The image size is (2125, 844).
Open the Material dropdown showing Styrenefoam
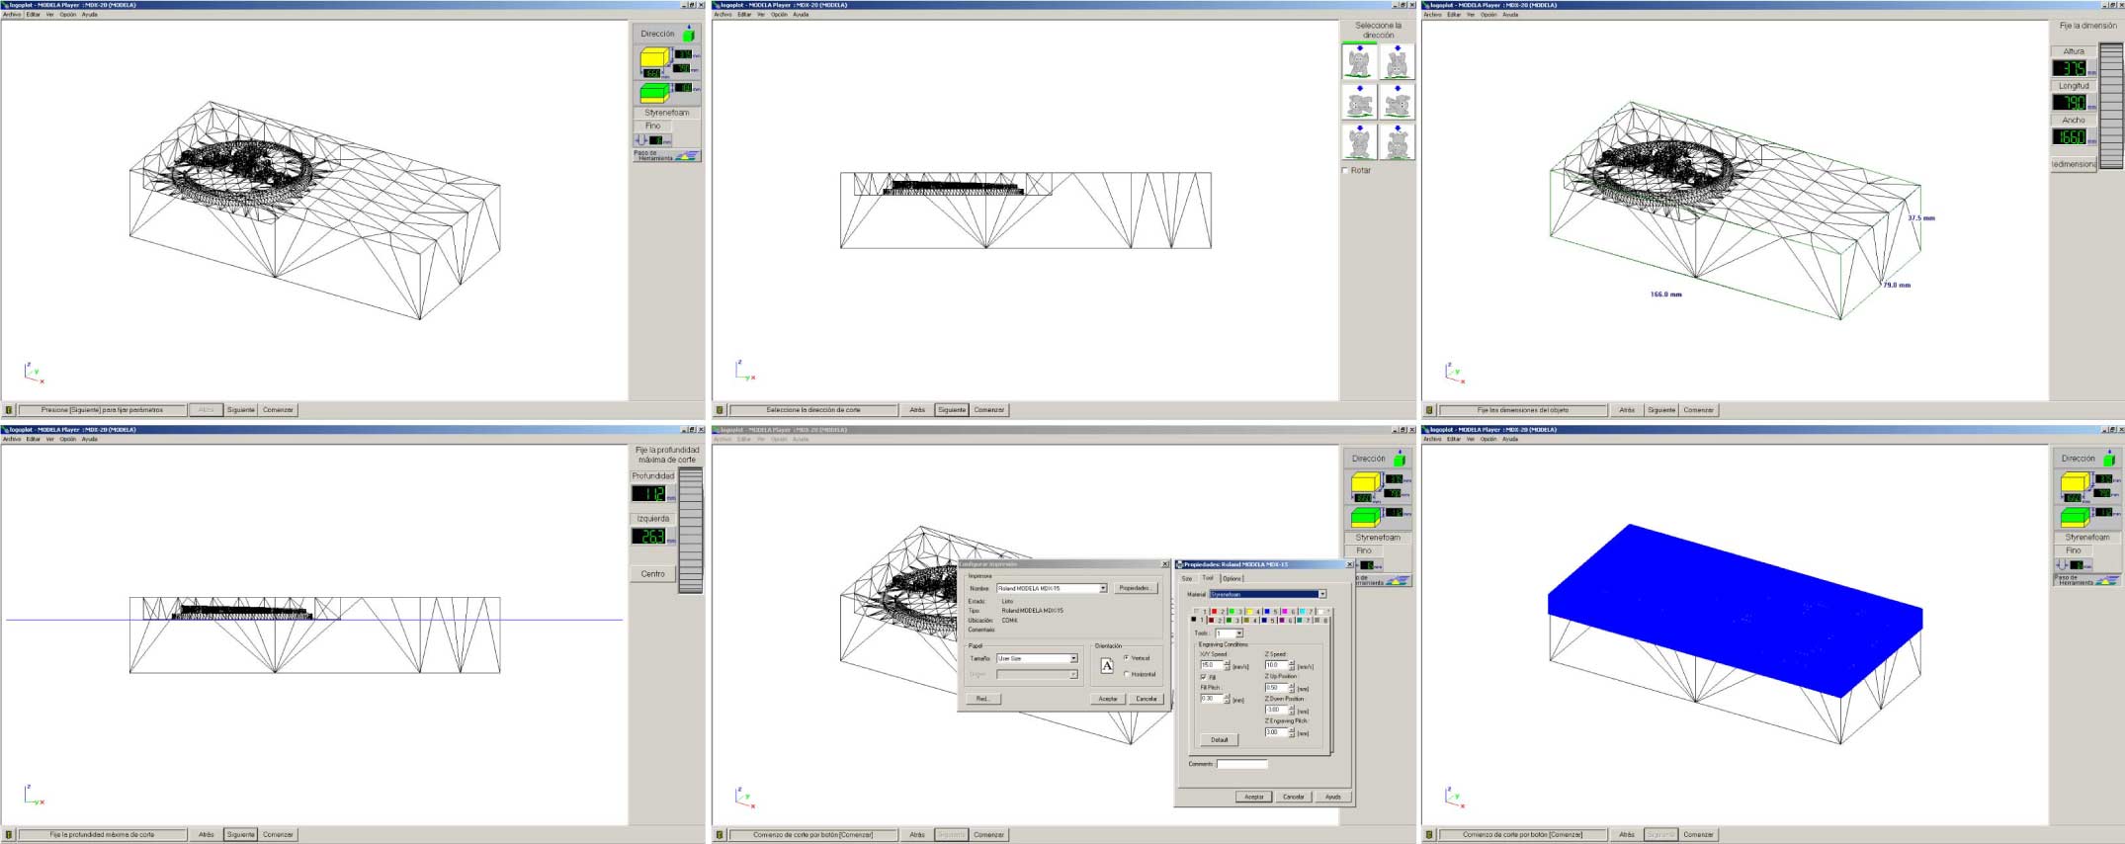[1322, 594]
